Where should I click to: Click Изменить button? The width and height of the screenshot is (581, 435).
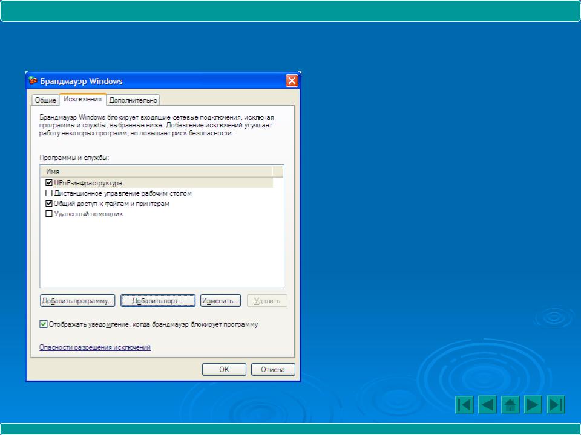pos(220,301)
